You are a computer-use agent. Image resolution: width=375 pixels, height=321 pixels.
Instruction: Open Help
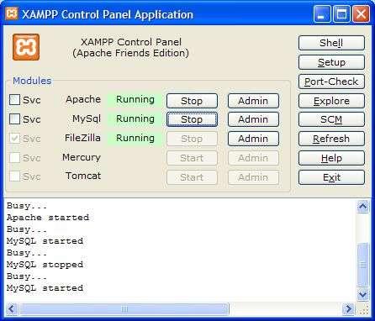tap(331, 158)
